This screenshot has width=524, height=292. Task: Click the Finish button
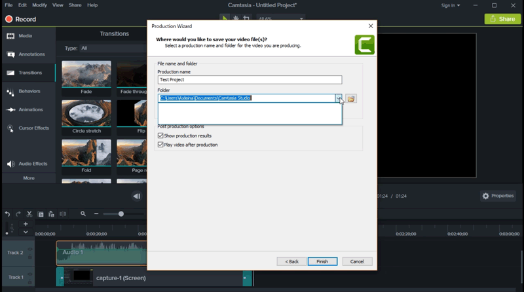pos(322,261)
